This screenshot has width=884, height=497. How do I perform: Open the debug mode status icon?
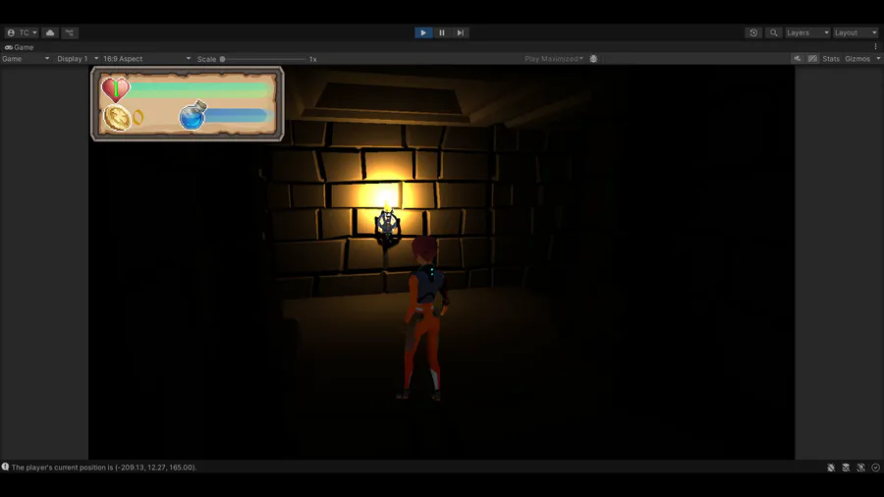pos(831,468)
